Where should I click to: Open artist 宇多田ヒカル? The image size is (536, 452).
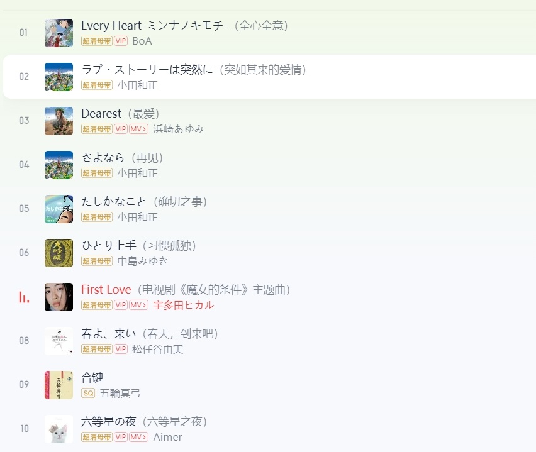184,305
